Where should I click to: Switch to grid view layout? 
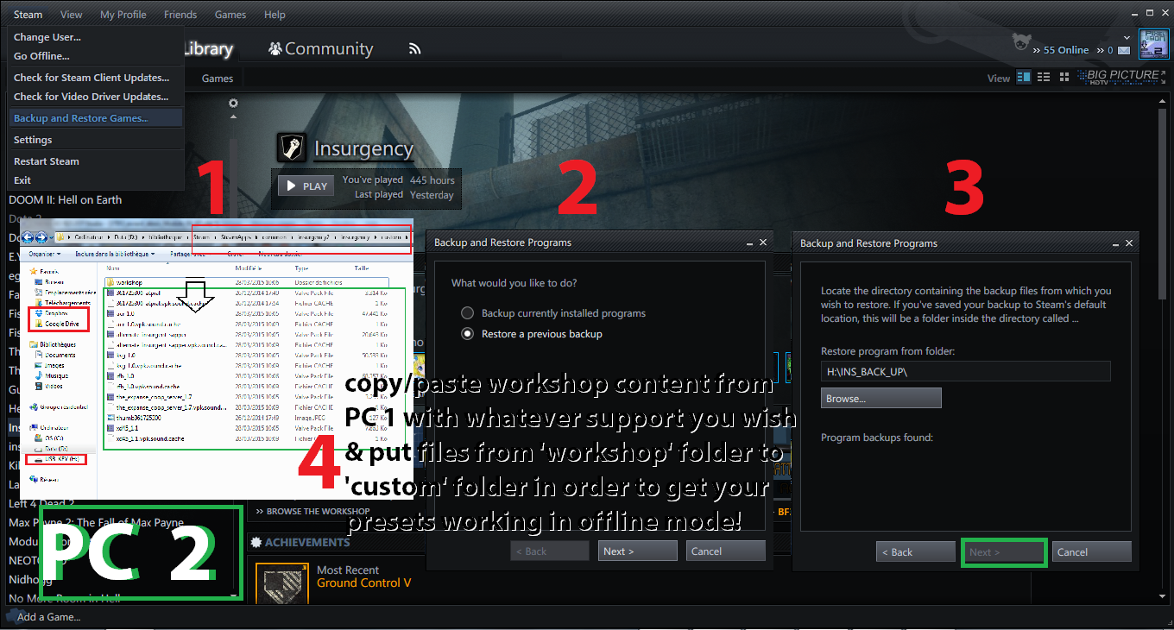coord(1064,77)
